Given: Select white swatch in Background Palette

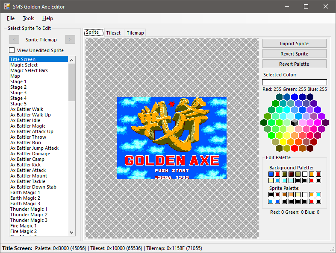Looking at the screenshot, I should tap(305, 174).
